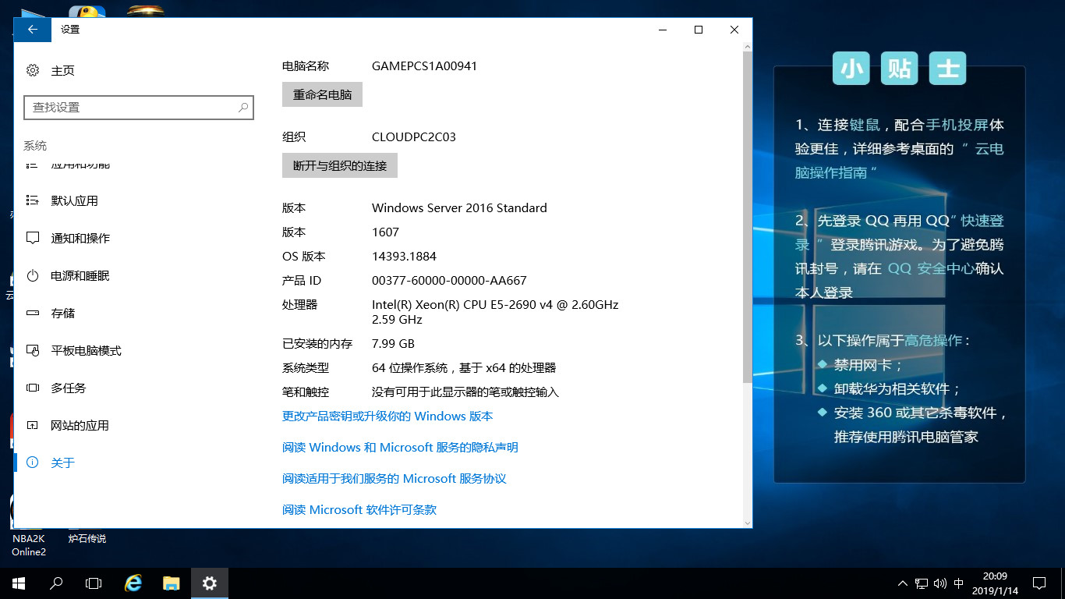This screenshot has width=1065, height=599.
Task: Open 通知和操作 settings page
Action: coord(80,238)
